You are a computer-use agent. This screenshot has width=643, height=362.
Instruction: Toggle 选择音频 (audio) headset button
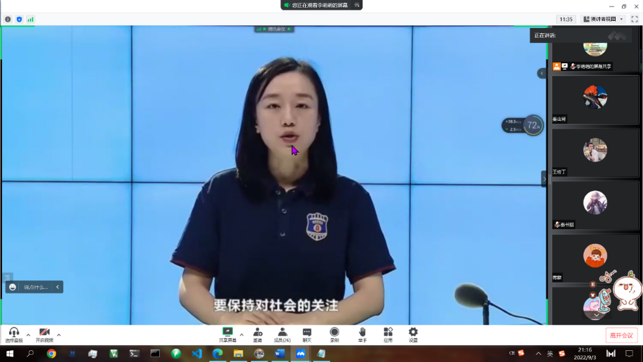click(14, 334)
